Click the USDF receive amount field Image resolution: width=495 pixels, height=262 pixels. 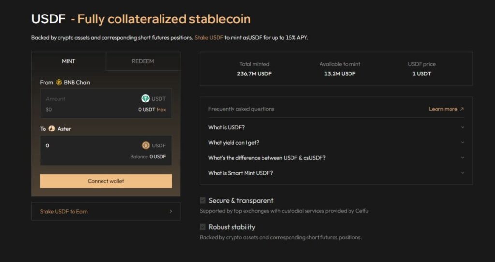87,146
